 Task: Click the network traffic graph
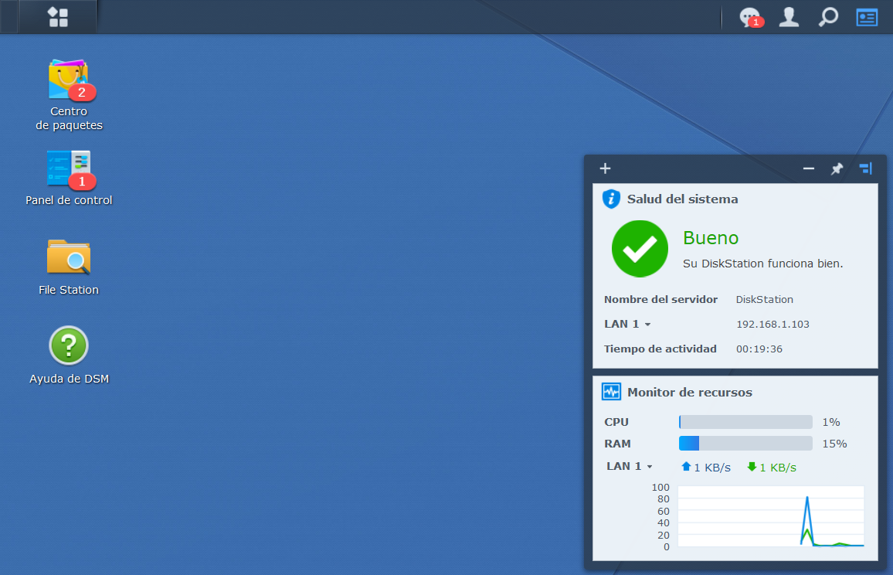tap(771, 516)
